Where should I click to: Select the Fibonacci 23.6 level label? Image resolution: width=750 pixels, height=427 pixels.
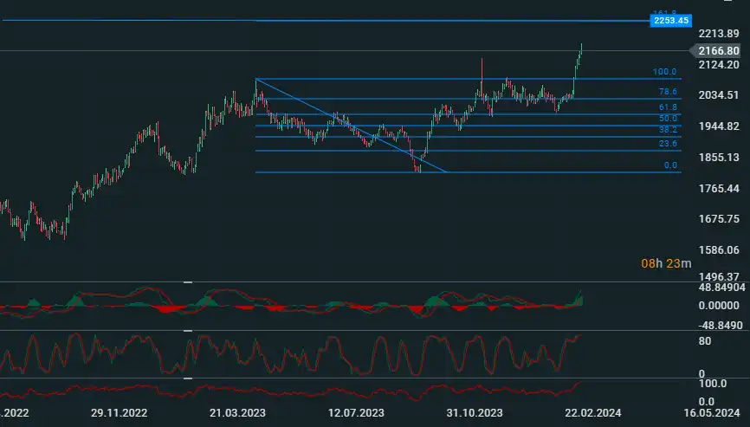click(x=667, y=144)
